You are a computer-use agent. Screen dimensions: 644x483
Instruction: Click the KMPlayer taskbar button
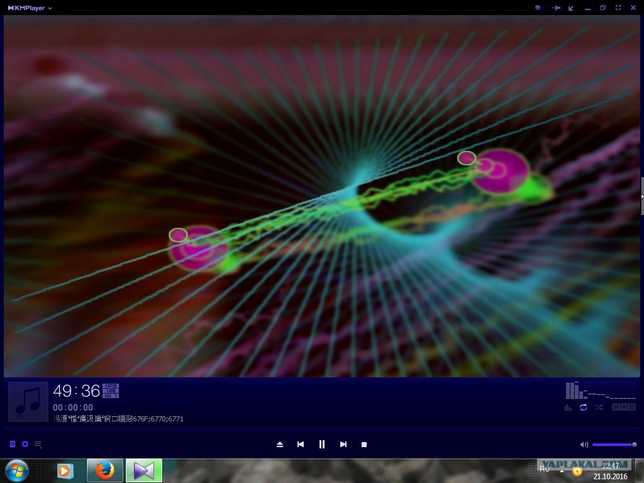pyautogui.click(x=144, y=470)
